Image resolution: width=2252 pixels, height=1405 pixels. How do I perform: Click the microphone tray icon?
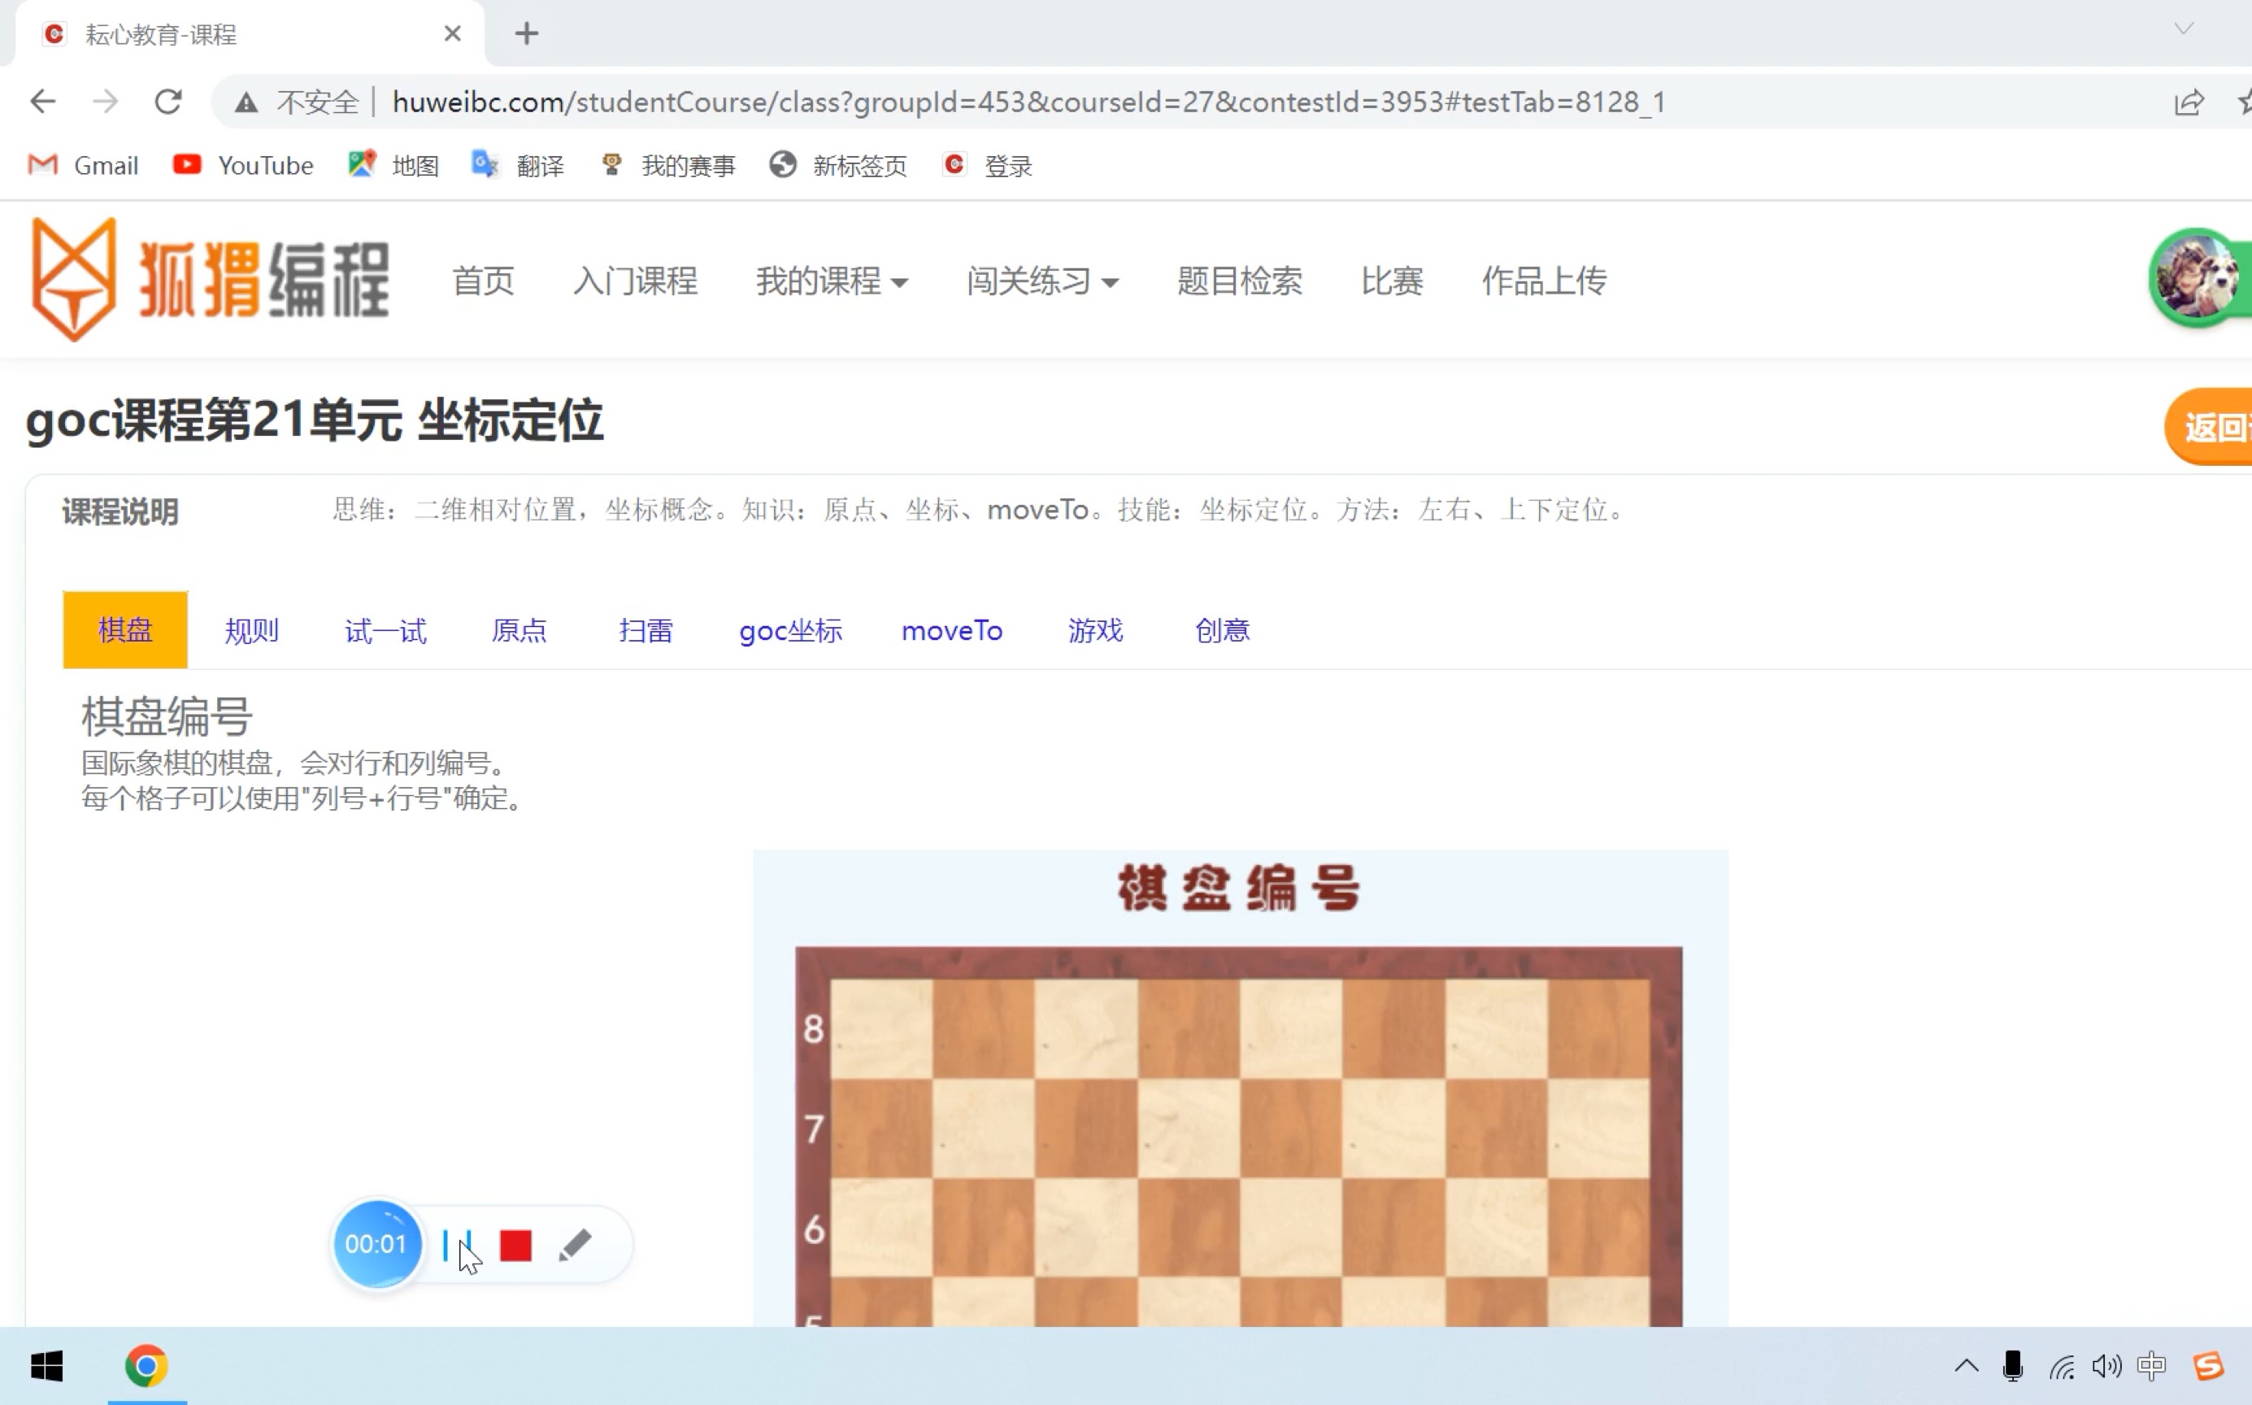pos(2012,1366)
